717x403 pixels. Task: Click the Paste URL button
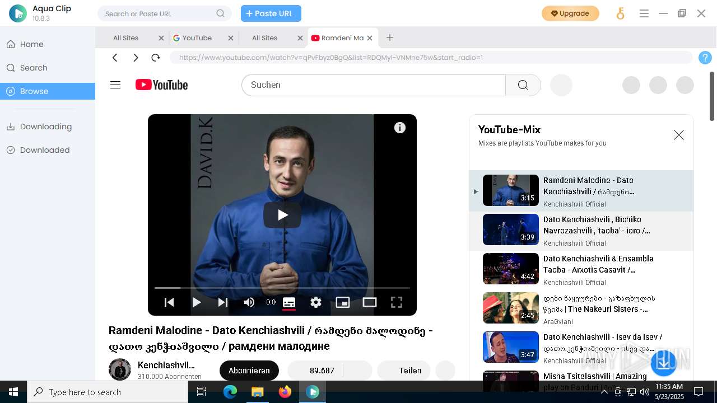pos(271,13)
